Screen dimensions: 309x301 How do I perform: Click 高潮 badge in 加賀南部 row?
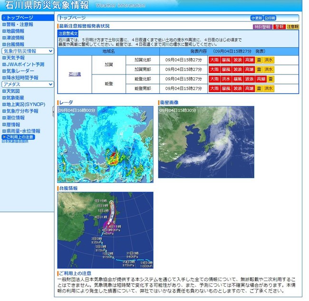pos(249,69)
